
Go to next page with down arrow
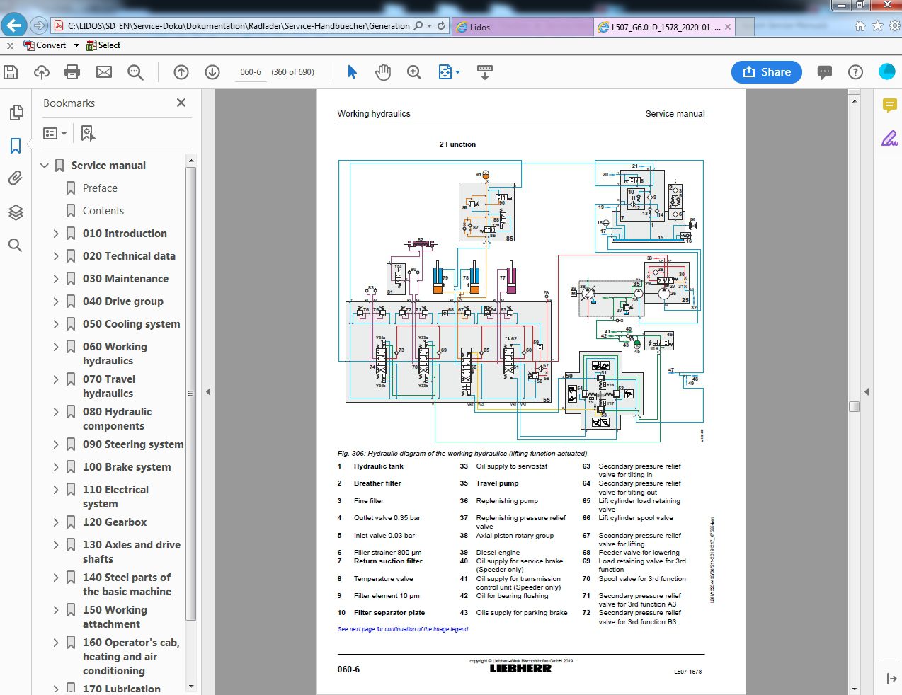(212, 72)
